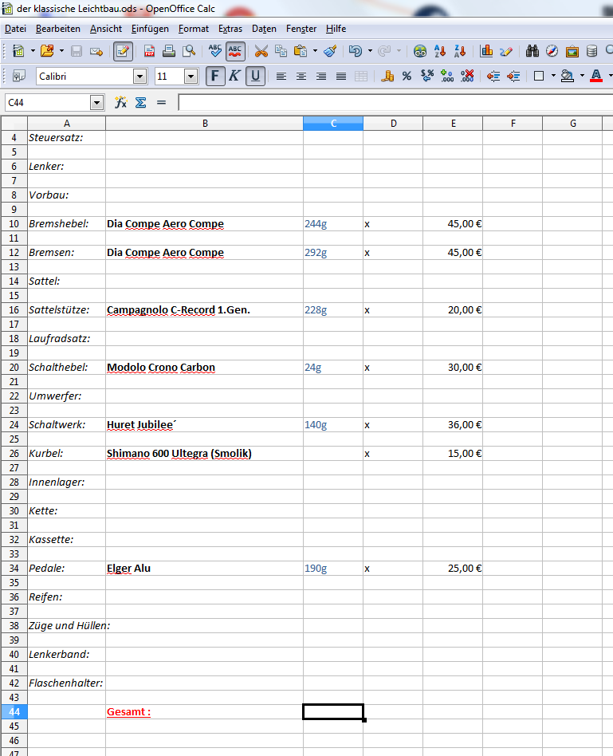This screenshot has height=756, width=613.
Task: Click the Sum sigma button
Action: click(141, 102)
